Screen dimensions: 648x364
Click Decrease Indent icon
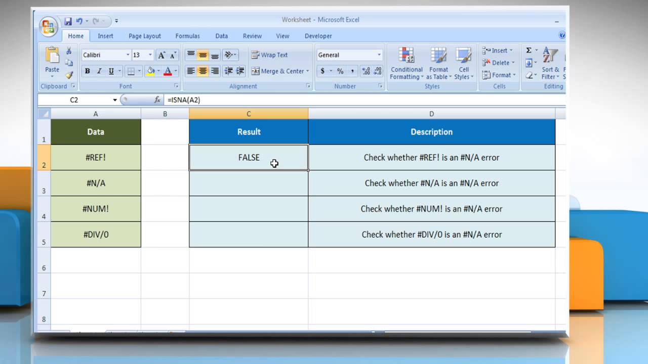tap(228, 71)
